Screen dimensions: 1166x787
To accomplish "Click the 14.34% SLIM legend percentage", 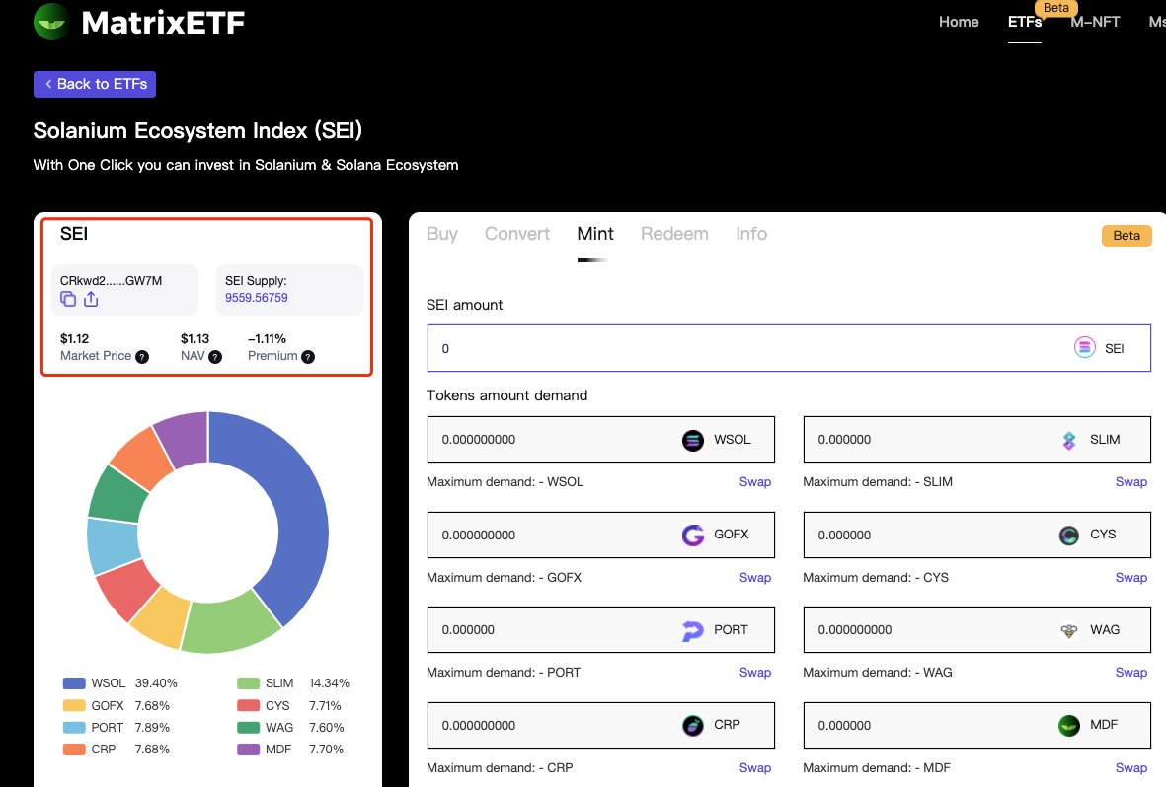I will coord(330,683).
